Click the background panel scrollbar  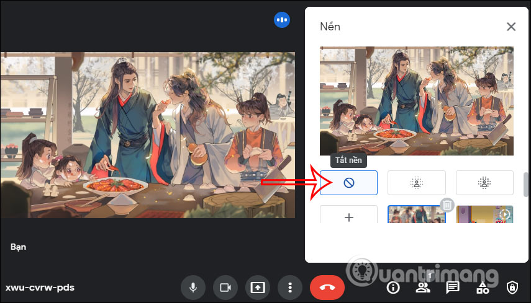click(526, 185)
